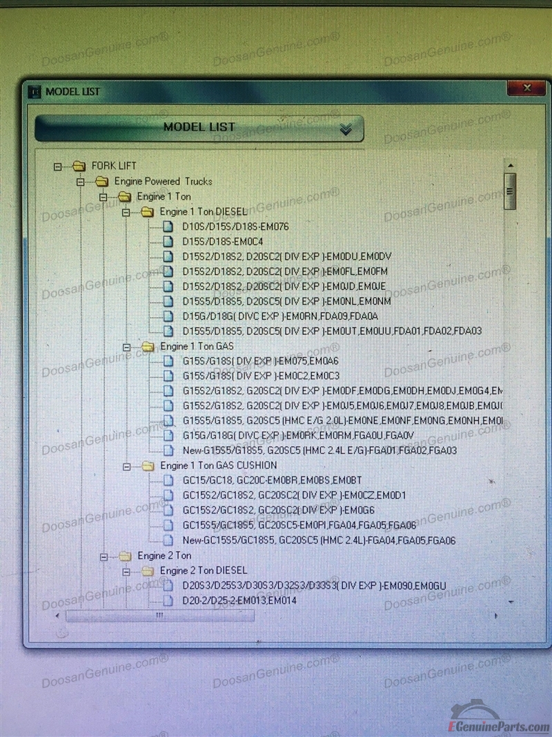
Task: Click the Engine Powered Trucks folder icon
Action: 102,182
